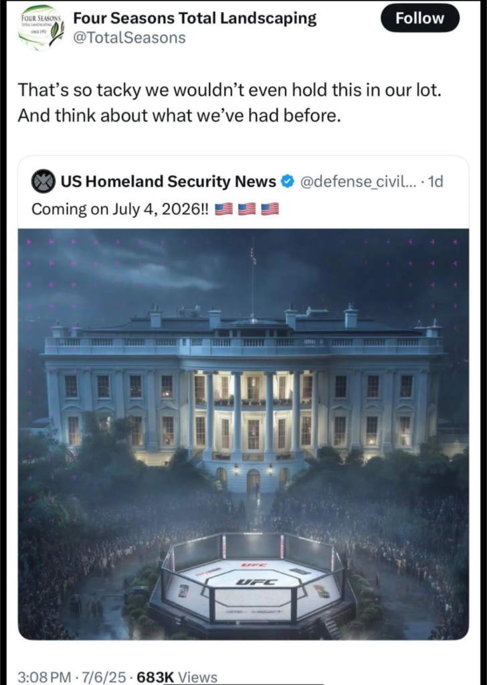Viewport: 487px width, 685px height.
Task: Click the first American flag emoji
Action: click(223, 209)
